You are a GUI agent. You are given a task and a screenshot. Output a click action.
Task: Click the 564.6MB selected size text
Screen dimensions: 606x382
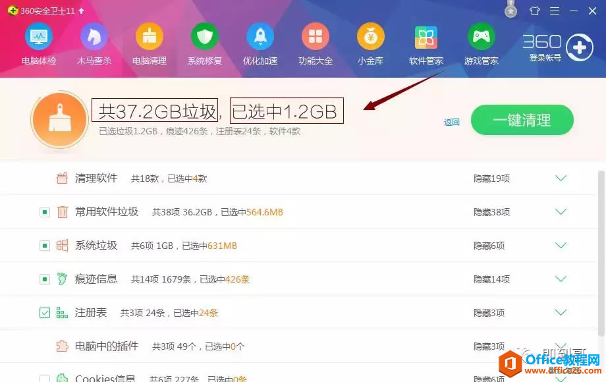click(x=265, y=212)
